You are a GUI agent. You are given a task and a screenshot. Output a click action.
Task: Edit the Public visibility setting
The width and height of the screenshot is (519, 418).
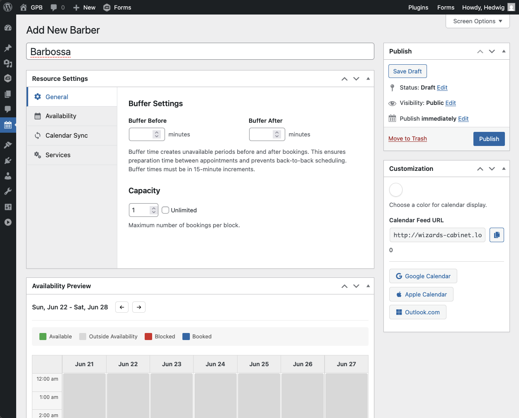(451, 103)
